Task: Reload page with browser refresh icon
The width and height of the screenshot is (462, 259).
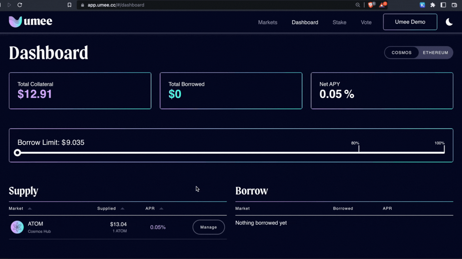Action: coord(20,5)
